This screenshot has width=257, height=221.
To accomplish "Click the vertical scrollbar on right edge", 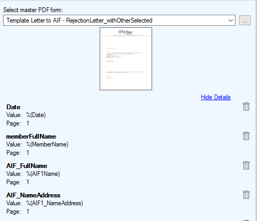I will 256,110.
